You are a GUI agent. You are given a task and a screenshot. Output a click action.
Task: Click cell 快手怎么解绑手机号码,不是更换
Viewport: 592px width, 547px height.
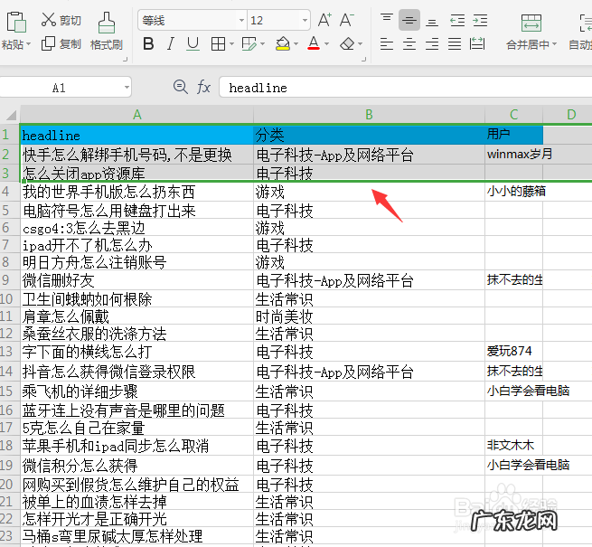(x=136, y=155)
